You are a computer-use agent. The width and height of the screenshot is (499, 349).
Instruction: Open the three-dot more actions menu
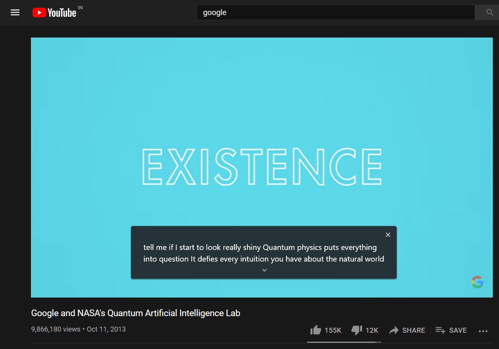pyautogui.click(x=483, y=331)
